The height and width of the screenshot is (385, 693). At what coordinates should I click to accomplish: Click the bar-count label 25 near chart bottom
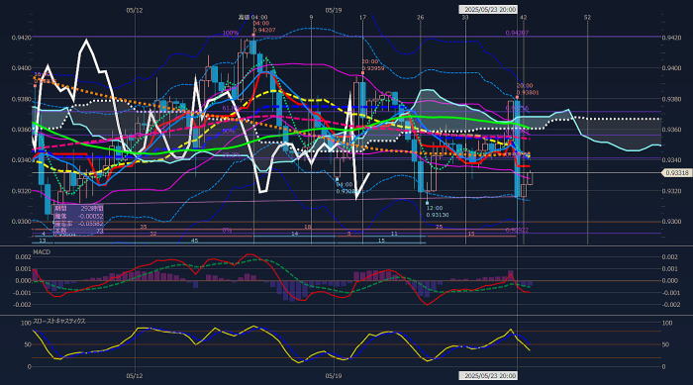pos(439,227)
